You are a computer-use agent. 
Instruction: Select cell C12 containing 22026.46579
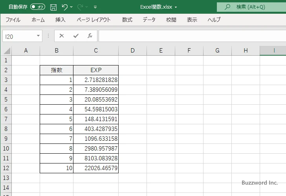tap(96, 168)
